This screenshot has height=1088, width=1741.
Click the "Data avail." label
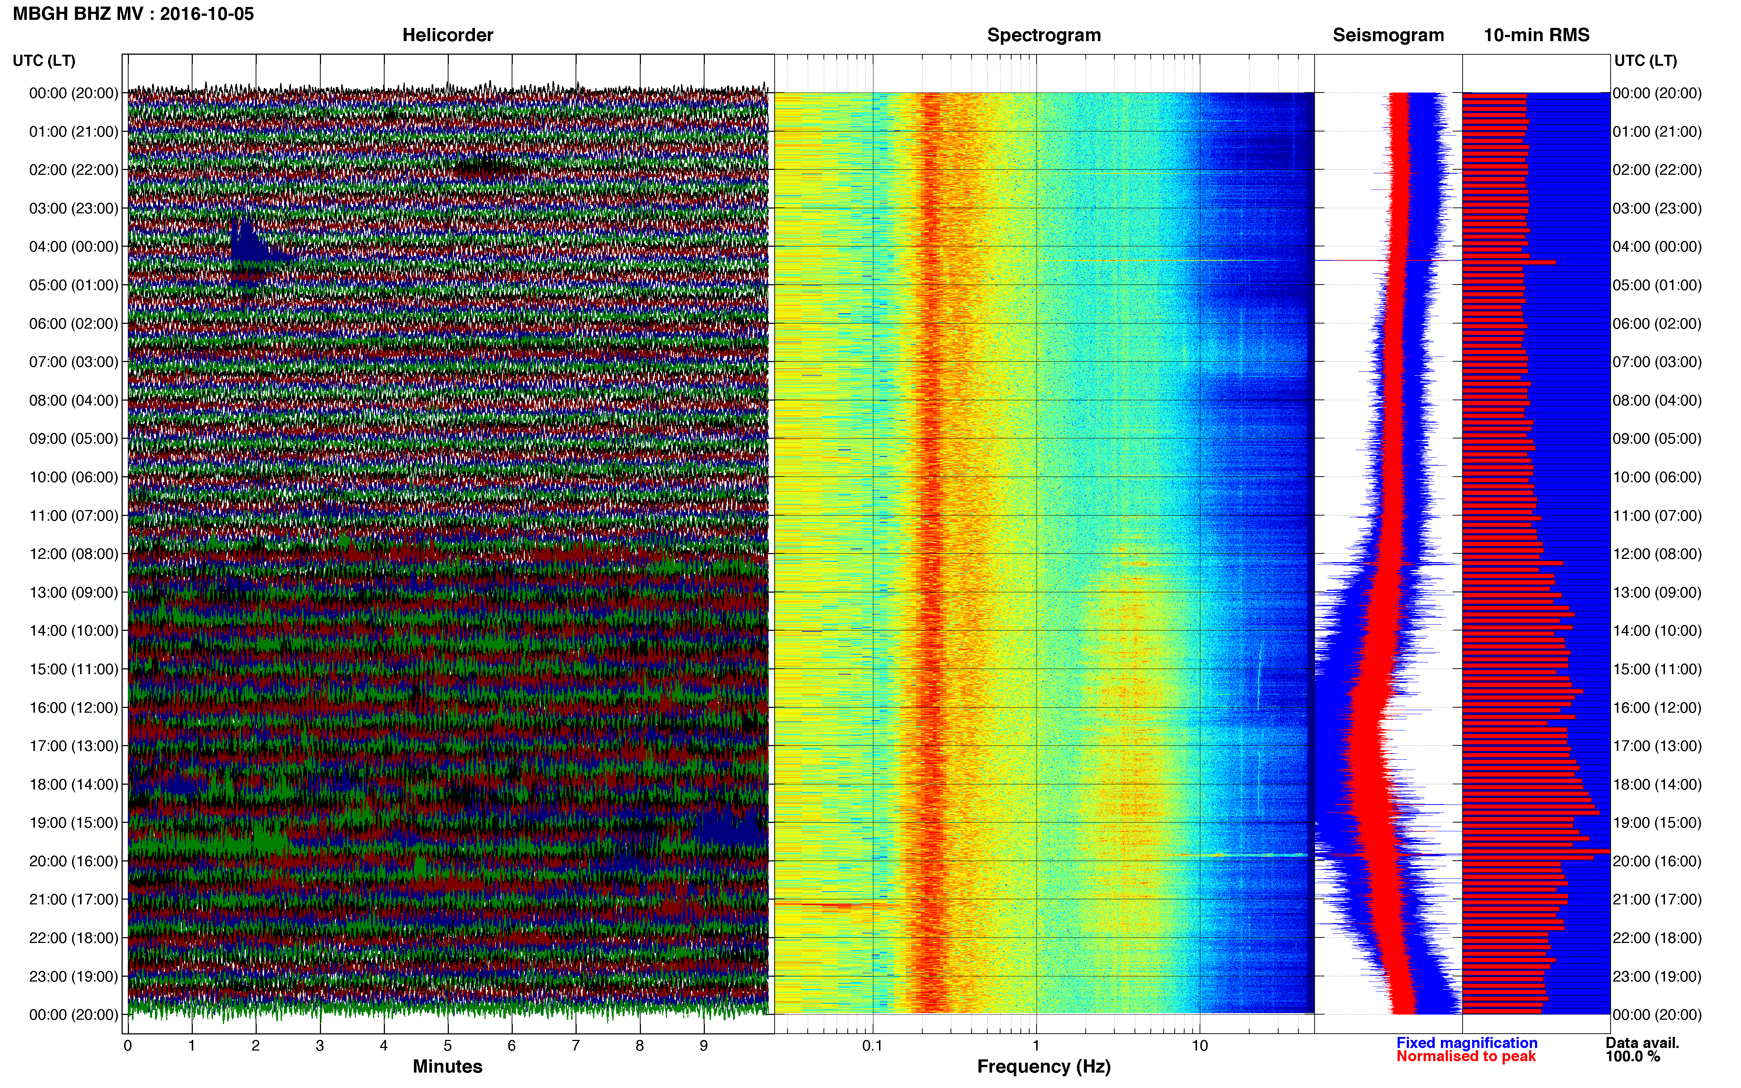pos(1643,1043)
